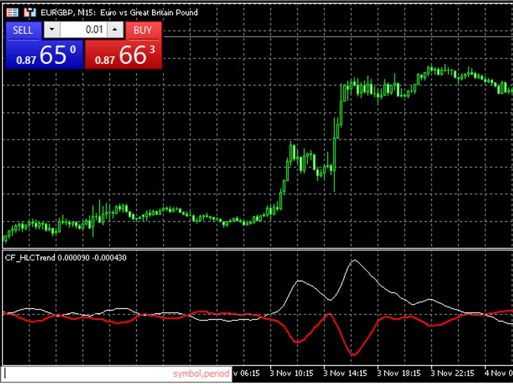Click the 3 Nov 18:15 time label
Image resolution: width=513 pixels, height=384 pixels.
coord(399,373)
